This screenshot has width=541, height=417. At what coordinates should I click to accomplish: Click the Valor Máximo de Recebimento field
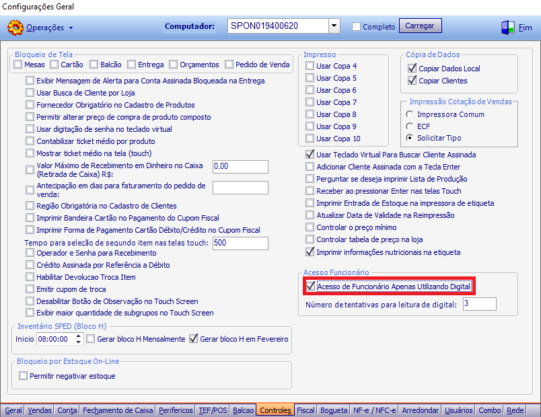pyautogui.click(x=240, y=167)
